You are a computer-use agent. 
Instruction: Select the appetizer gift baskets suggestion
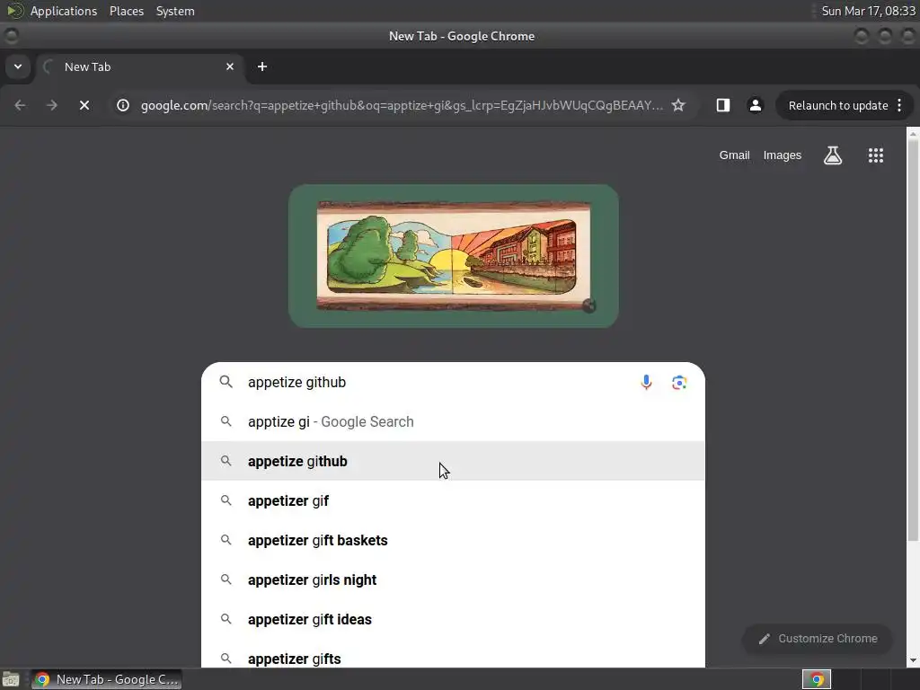point(453,540)
